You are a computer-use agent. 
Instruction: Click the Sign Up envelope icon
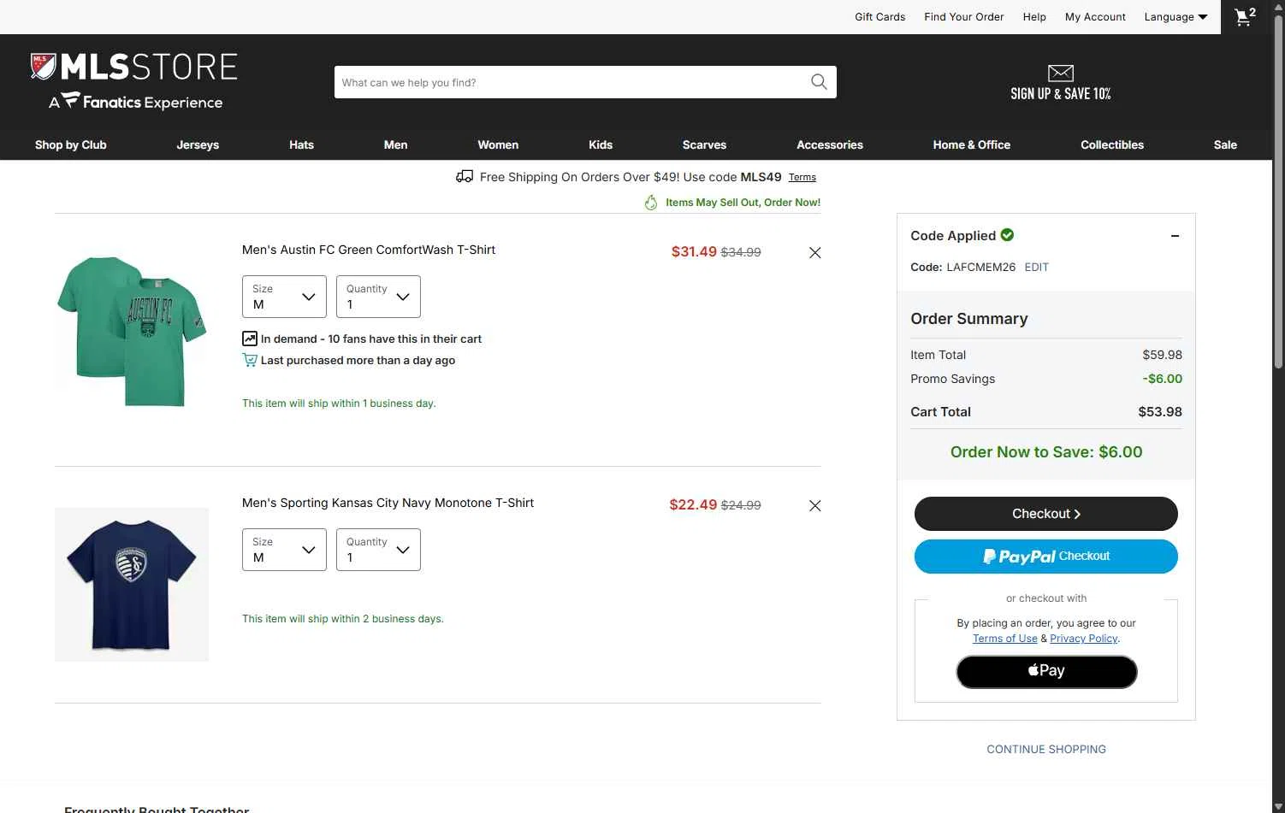tap(1061, 74)
